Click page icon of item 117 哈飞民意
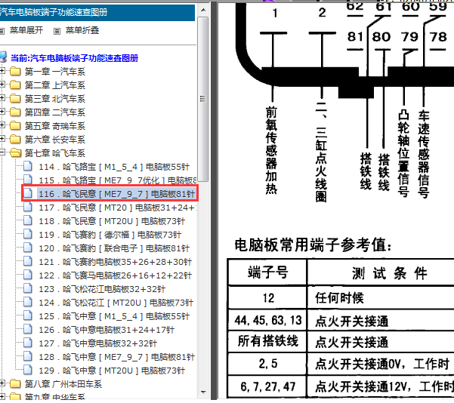Image resolution: width=454 pixels, height=403 pixels. pyautogui.click(x=28, y=207)
